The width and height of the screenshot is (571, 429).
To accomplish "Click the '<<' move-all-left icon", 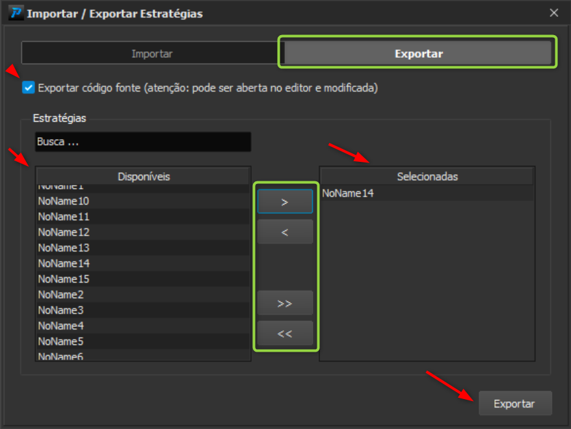I will 284,333.
